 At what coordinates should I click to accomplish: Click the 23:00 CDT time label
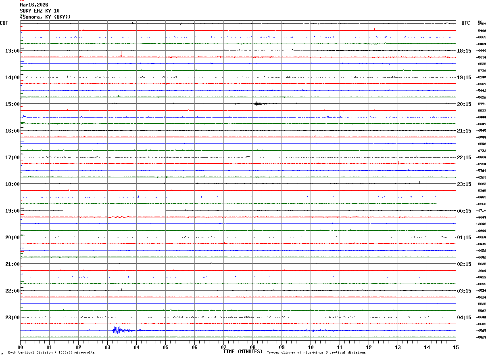click(x=12, y=318)
